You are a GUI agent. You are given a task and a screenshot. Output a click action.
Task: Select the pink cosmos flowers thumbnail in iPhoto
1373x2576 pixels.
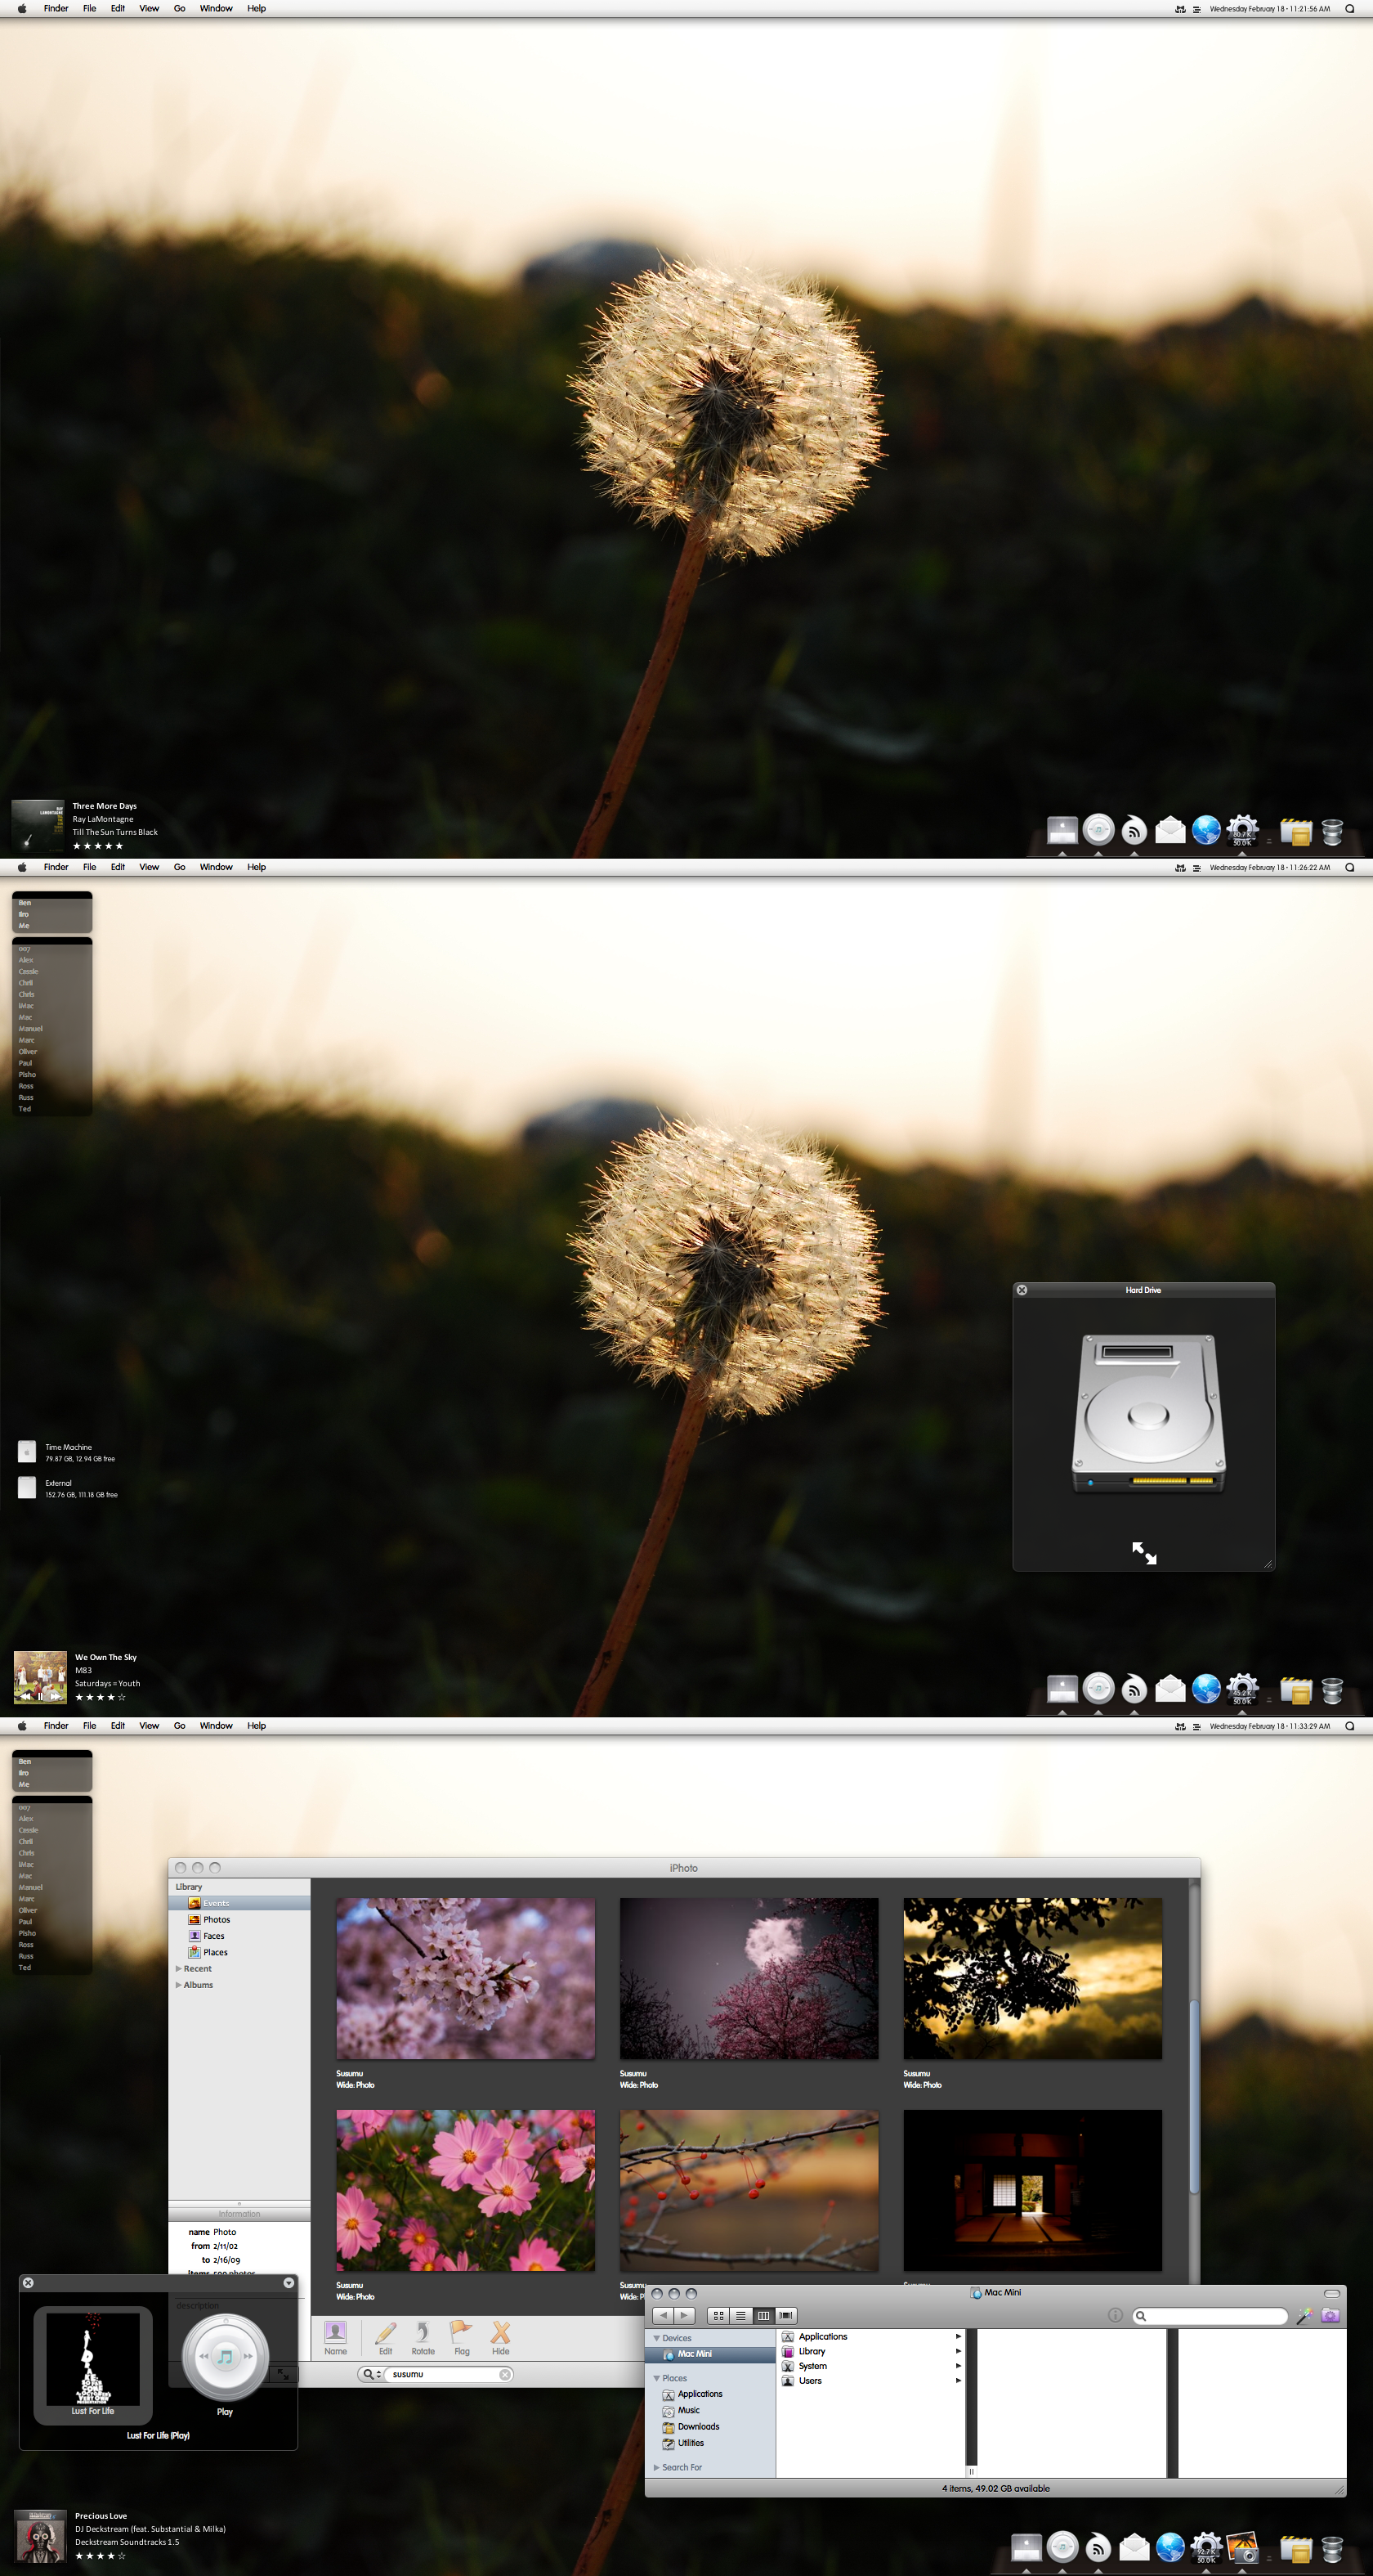click(466, 2191)
